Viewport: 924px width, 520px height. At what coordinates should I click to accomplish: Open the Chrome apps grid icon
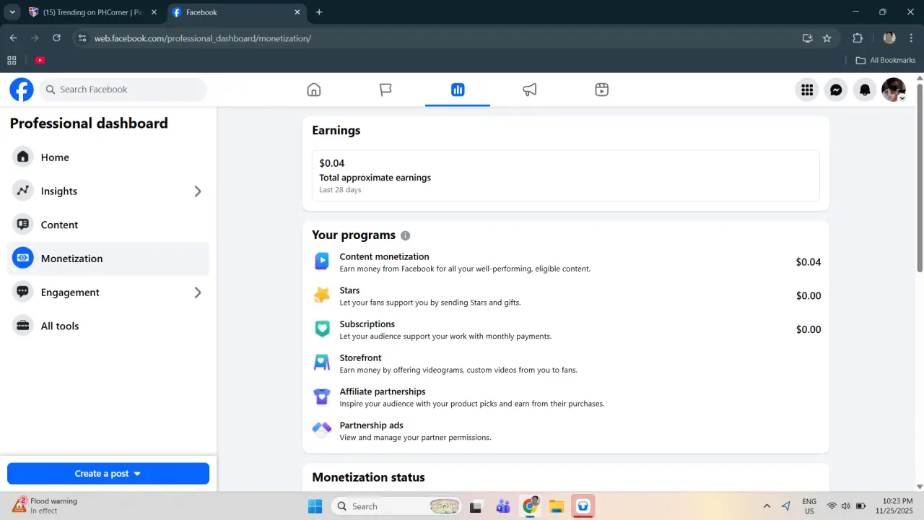coord(12,61)
